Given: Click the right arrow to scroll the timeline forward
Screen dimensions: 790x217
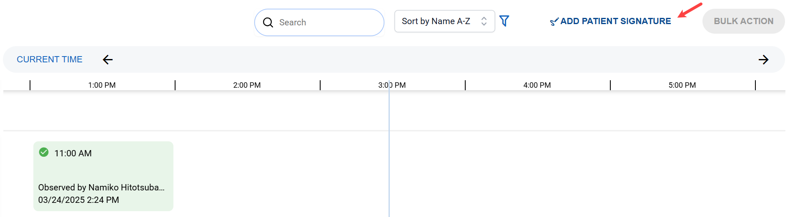Looking at the screenshot, I should coord(763,59).
